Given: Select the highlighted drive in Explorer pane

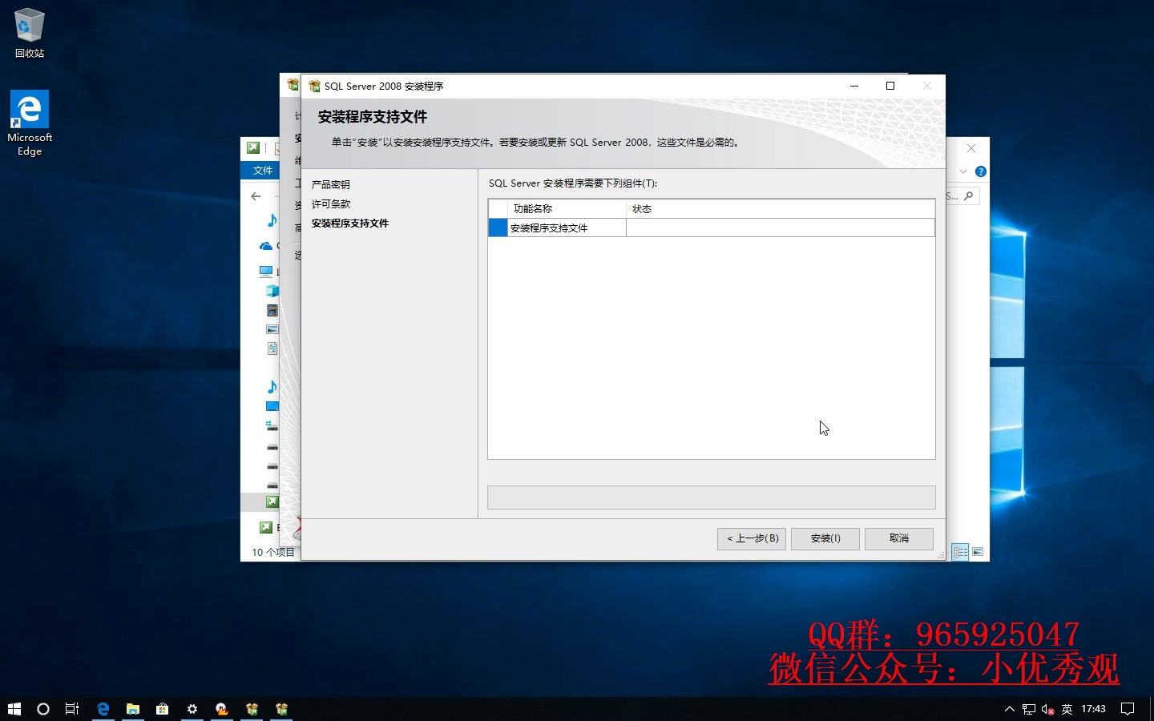Looking at the screenshot, I should coord(272,501).
